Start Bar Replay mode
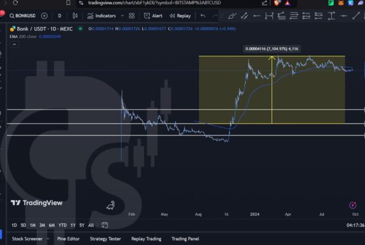This screenshot has height=245, width=365. point(180,16)
